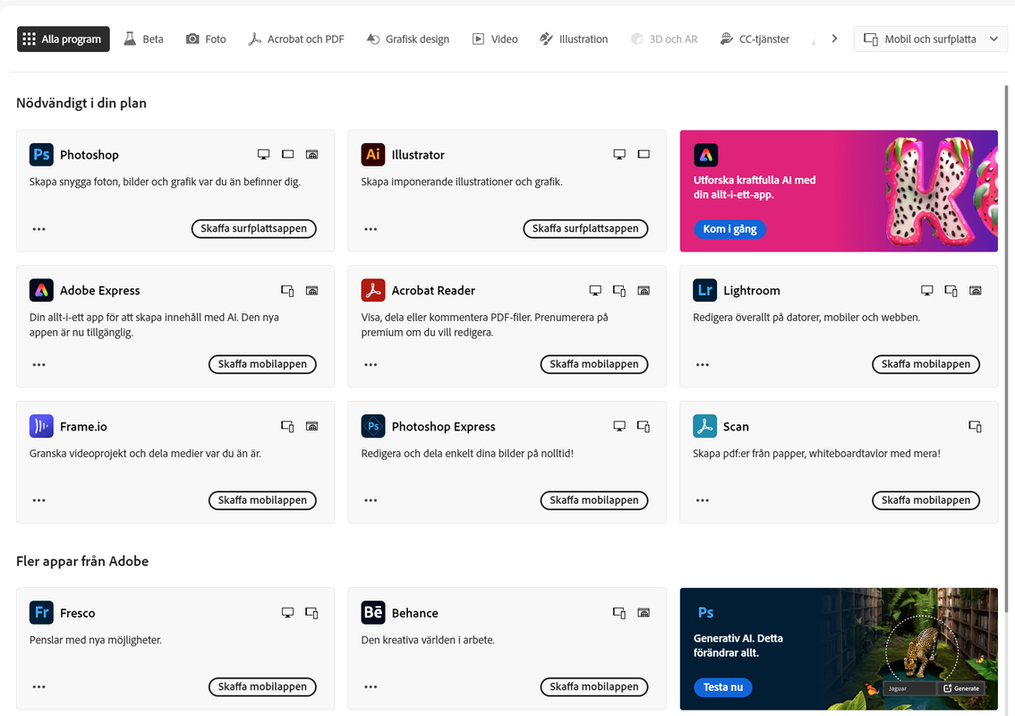
Task: Click Fresco's desktop platform icon
Action: 287,612
